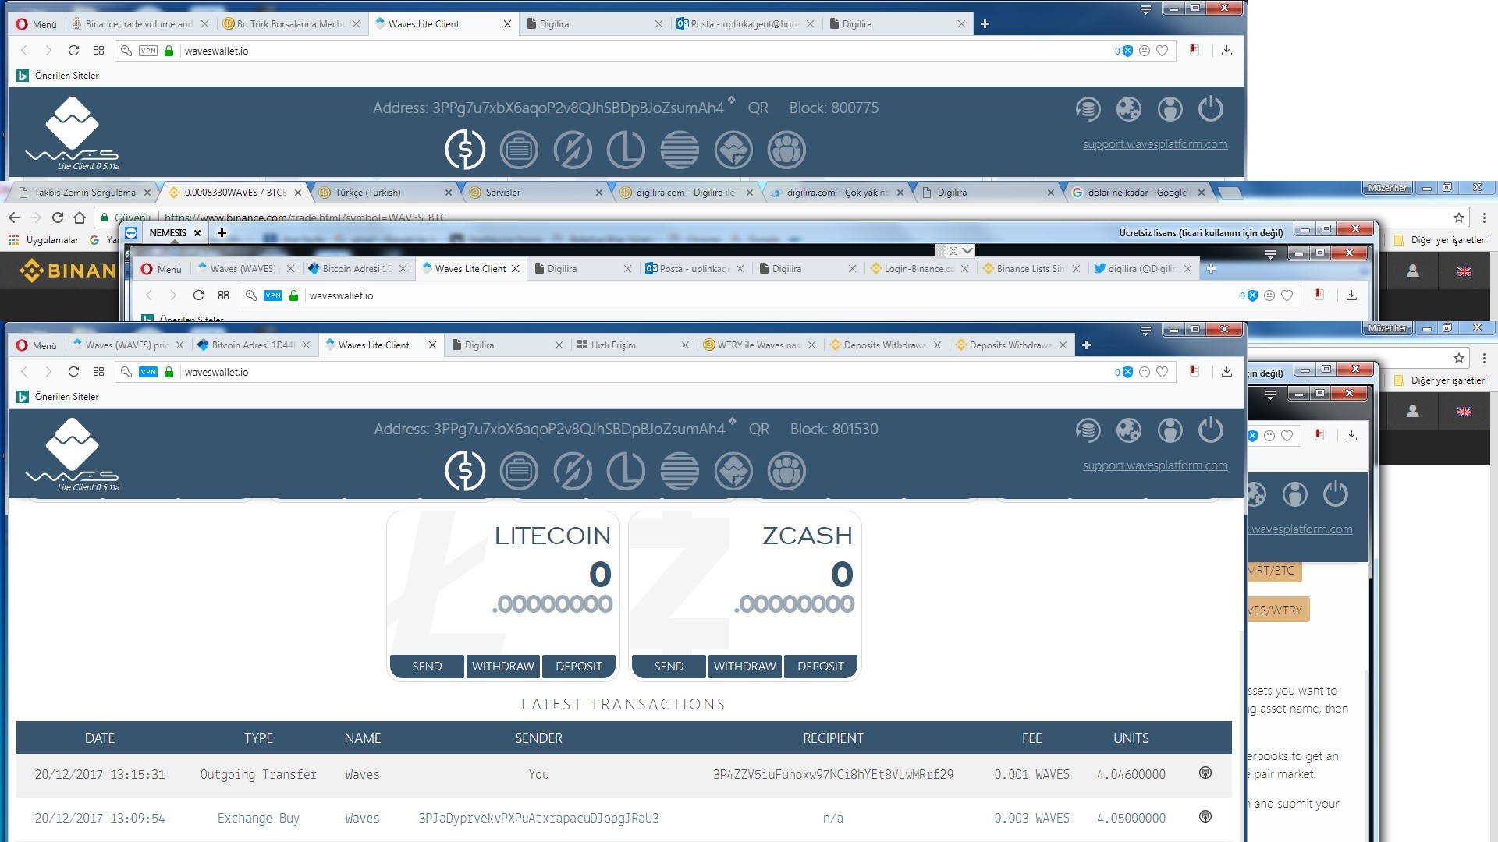Switch to Waves (WAVES) price tab in front window

tap(126, 345)
